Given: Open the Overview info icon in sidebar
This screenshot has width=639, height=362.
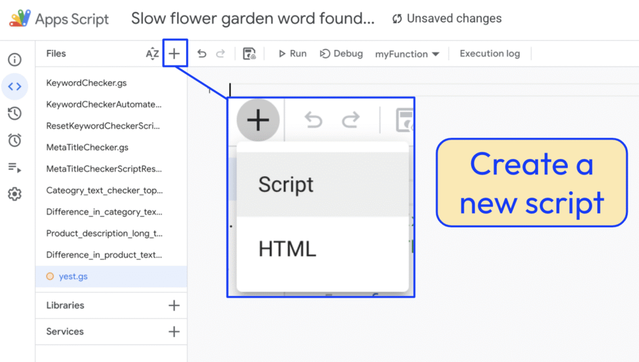Looking at the screenshot, I should pyautogui.click(x=14, y=60).
